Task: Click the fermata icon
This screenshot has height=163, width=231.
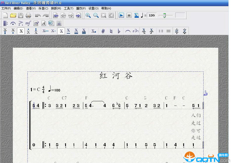Action: pyautogui.click(x=13, y=24)
